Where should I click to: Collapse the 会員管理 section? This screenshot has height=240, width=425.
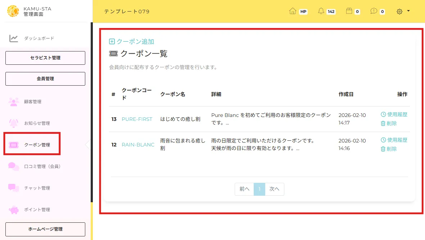tap(45, 79)
